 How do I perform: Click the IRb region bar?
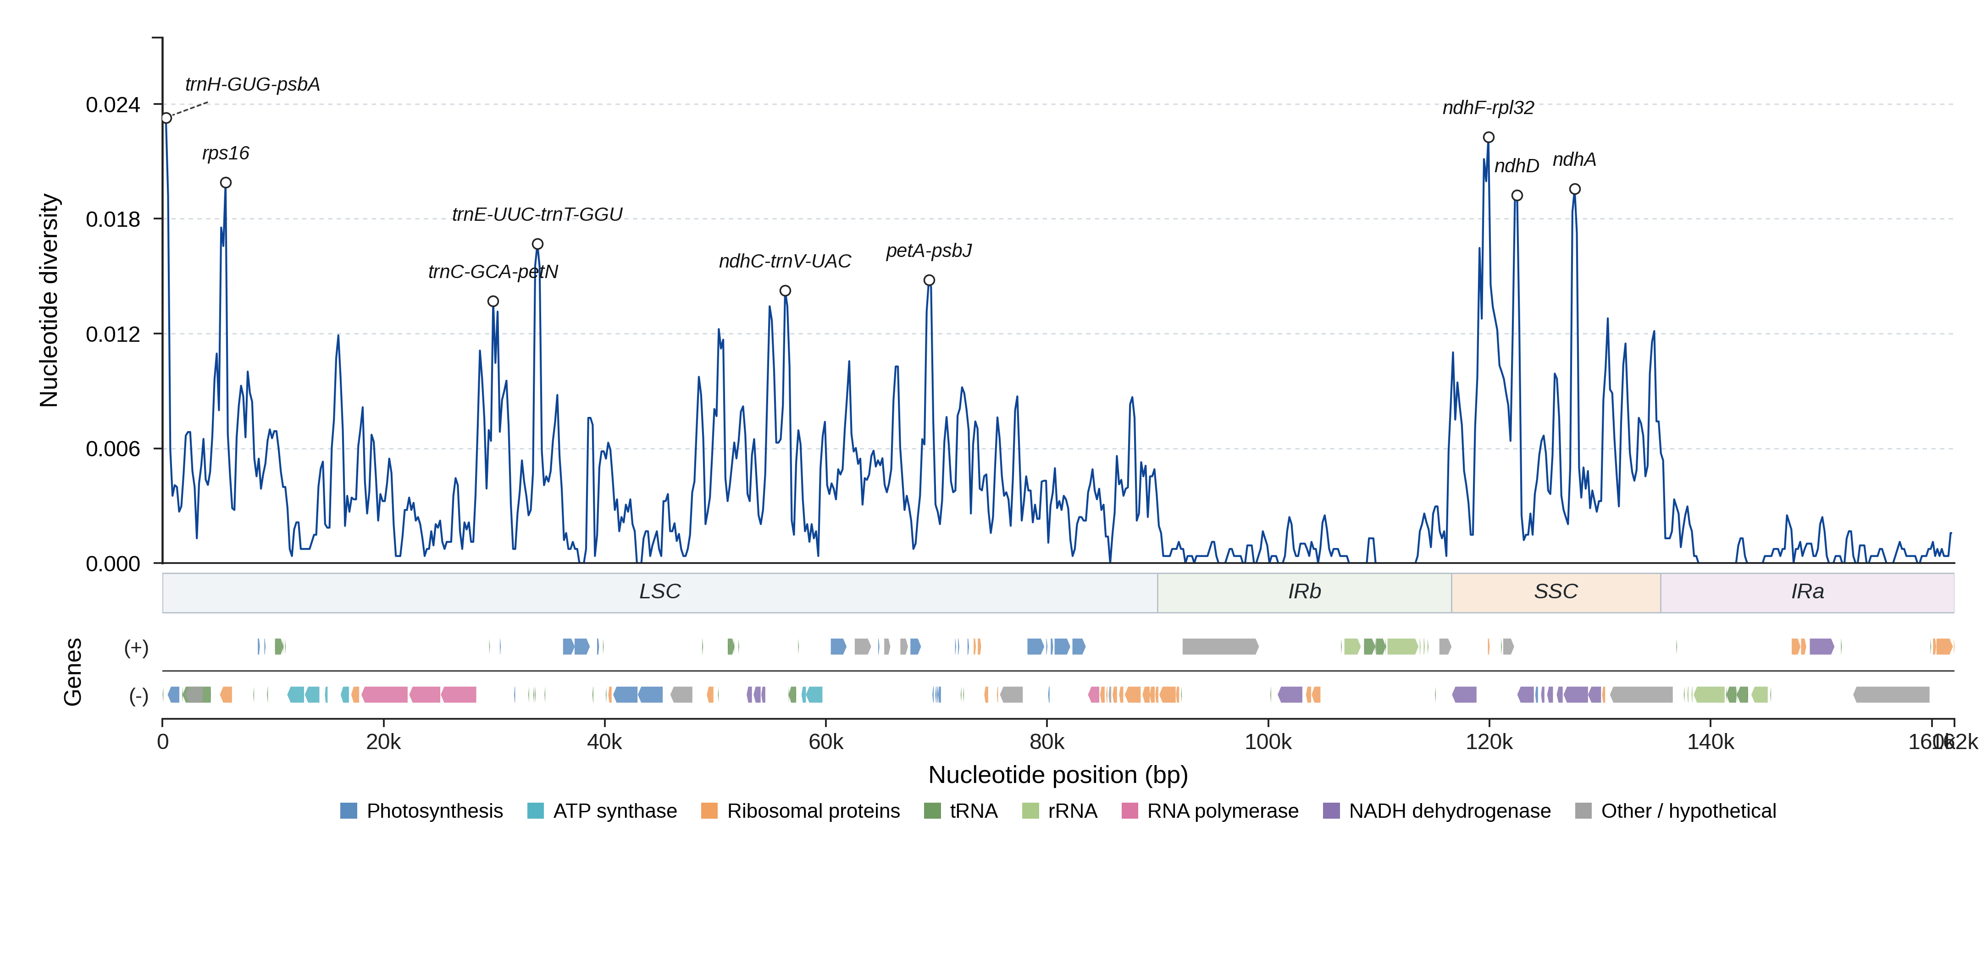click(1304, 592)
